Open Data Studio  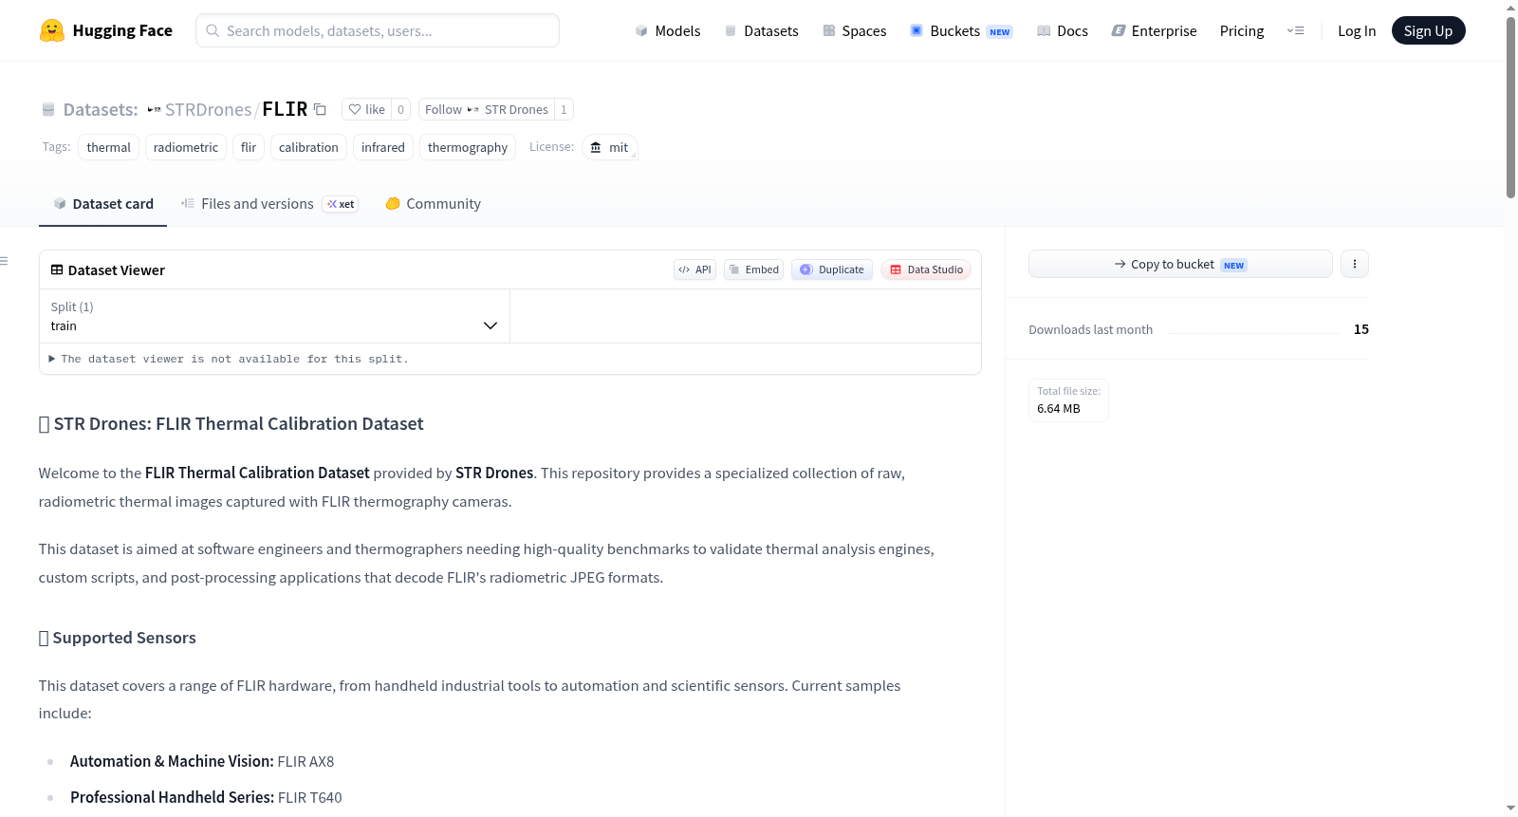[926, 269]
